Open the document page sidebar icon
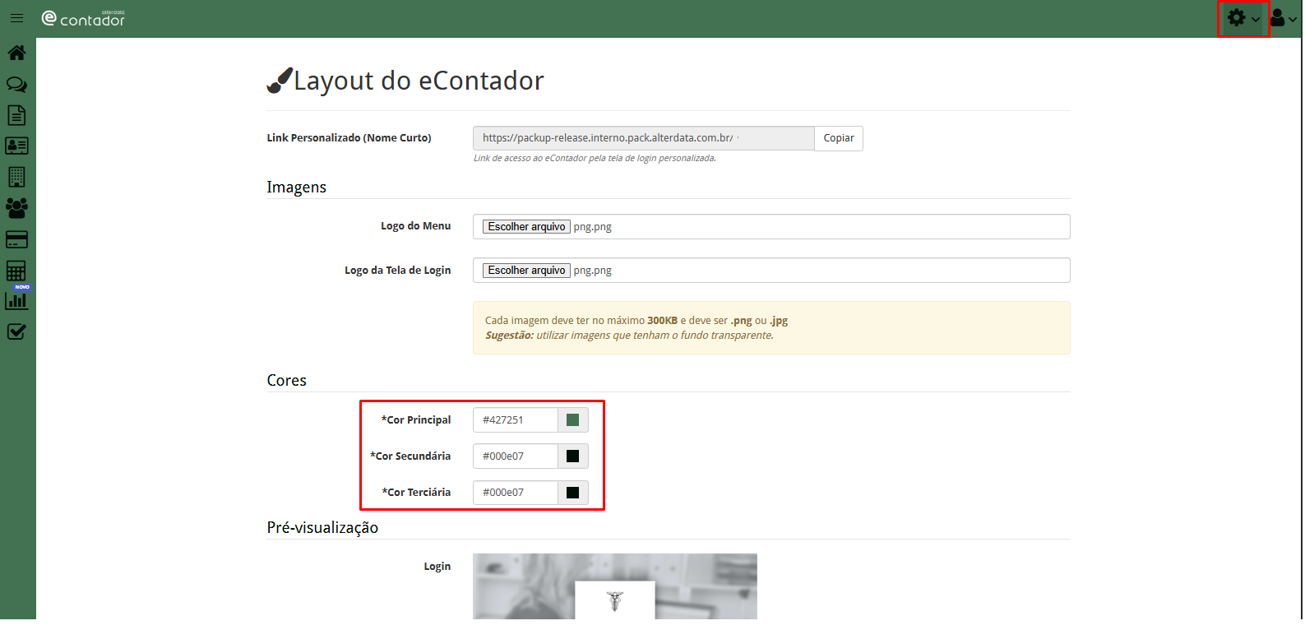Viewport: 1305px width, 630px height. [16, 115]
